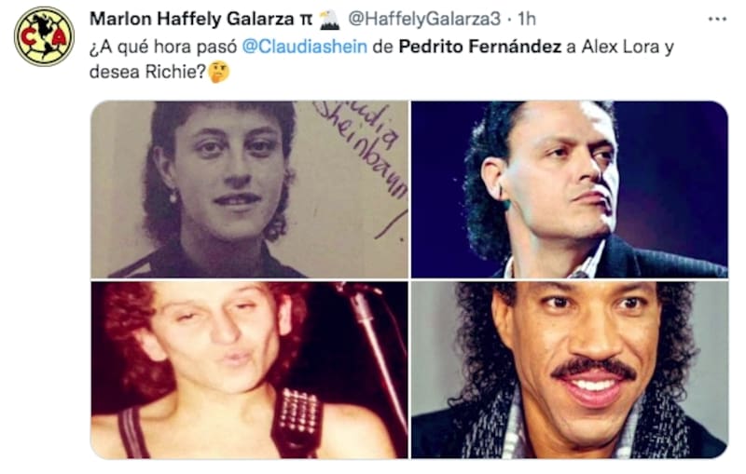
Task: Open the red-haired singer photo
Action: (x=249, y=370)
